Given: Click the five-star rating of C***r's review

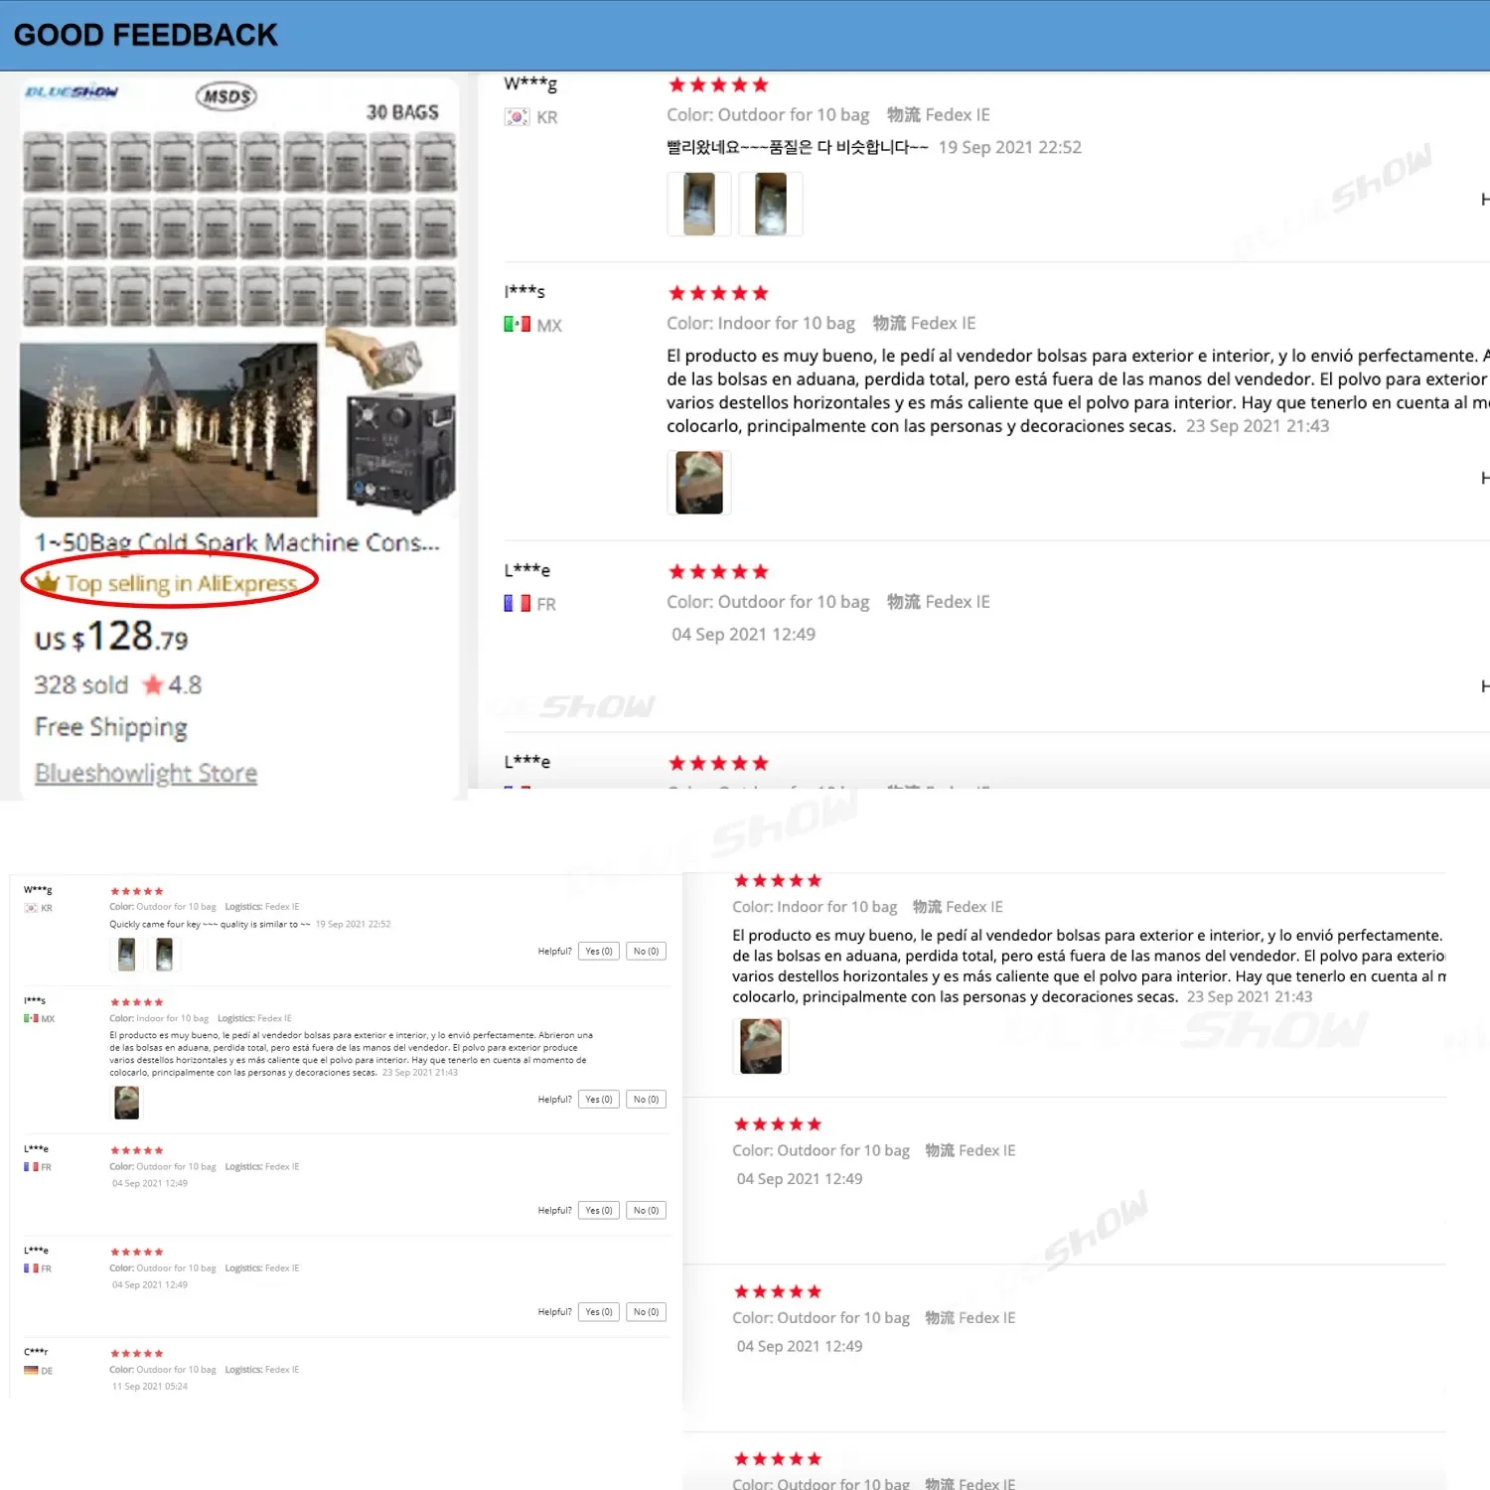Looking at the screenshot, I should click(x=137, y=1354).
